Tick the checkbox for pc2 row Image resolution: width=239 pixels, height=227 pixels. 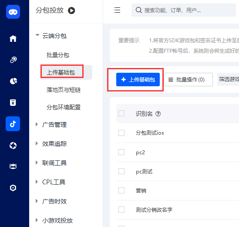121,152
